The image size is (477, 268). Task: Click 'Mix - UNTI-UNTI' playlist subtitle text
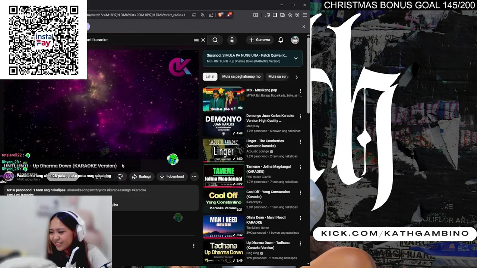pos(243,61)
